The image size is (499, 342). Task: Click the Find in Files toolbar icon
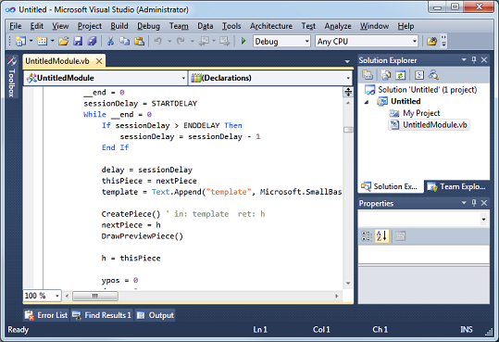coord(431,41)
